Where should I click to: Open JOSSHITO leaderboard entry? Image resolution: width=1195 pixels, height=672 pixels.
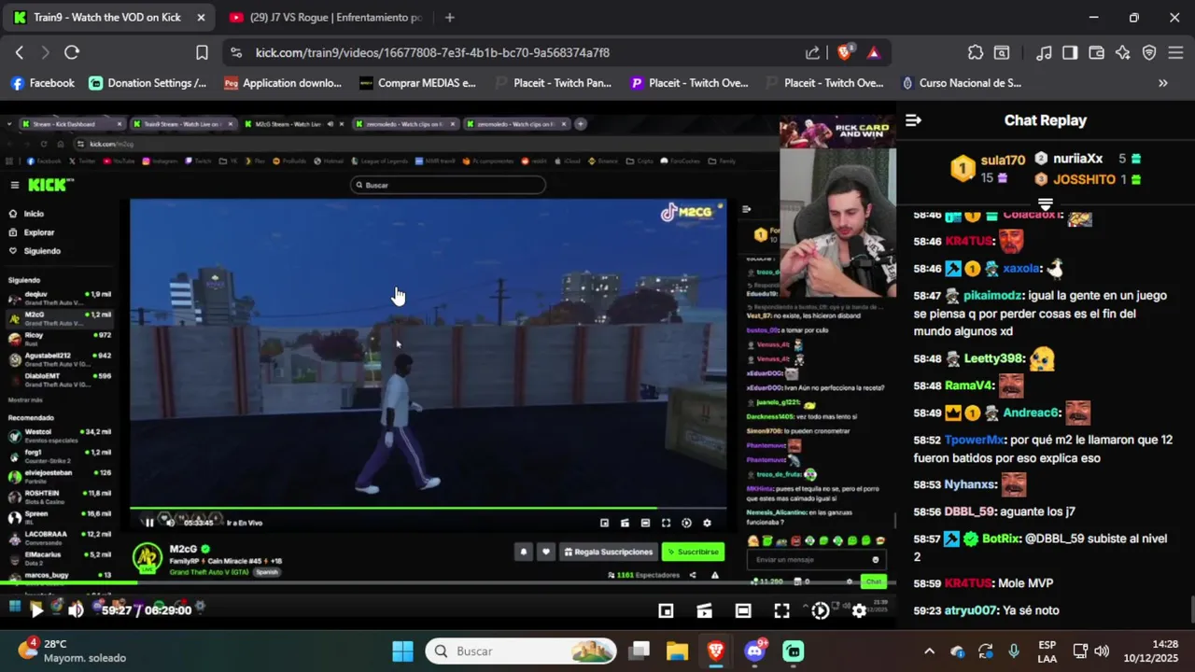point(1083,179)
